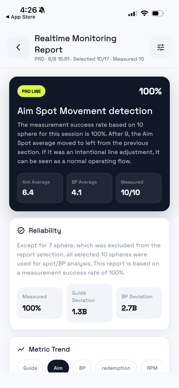The width and height of the screenshot is (179, 388).
Task: Tap the back arrow icon
Action: (x=18, y=47)
